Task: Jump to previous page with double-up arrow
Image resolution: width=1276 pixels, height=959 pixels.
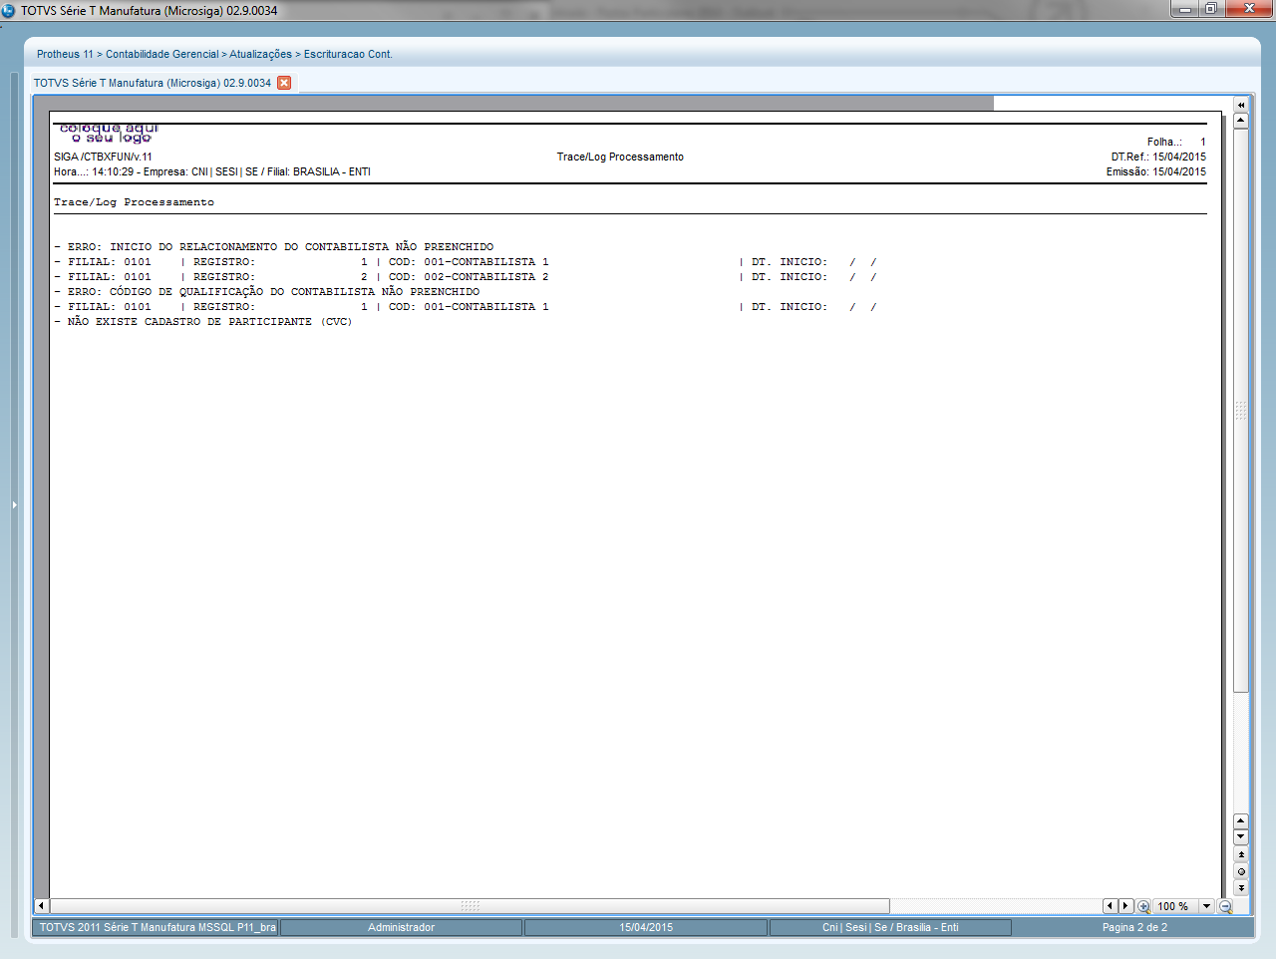Action: point(1241,854)
